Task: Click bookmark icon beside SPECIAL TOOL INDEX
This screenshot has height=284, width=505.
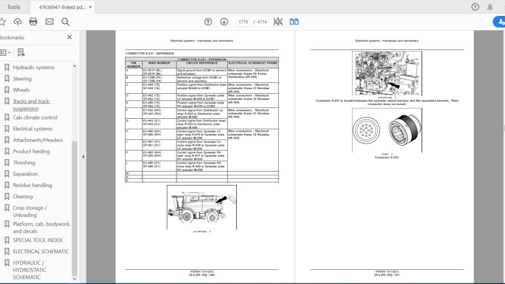Action: coord(6,240)
